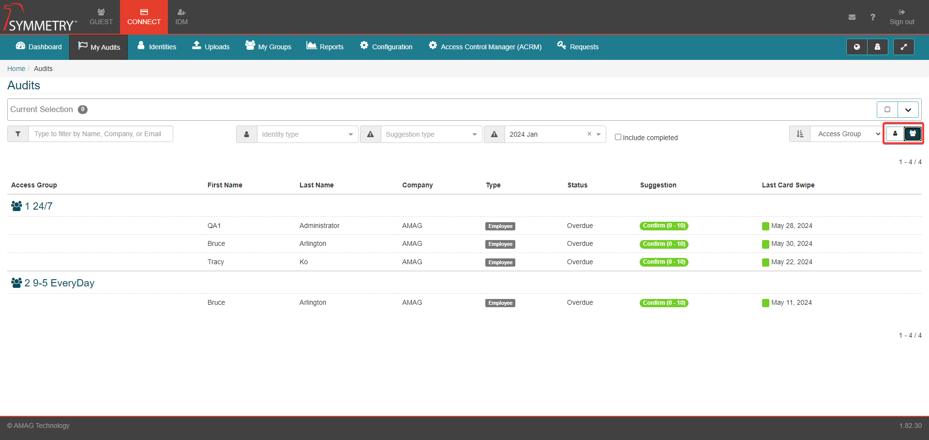Toggle fullscreen with the expand arrows icon
Image resolution: width=929 pixels, height=440 pixels.
click(x=903, y=47)
